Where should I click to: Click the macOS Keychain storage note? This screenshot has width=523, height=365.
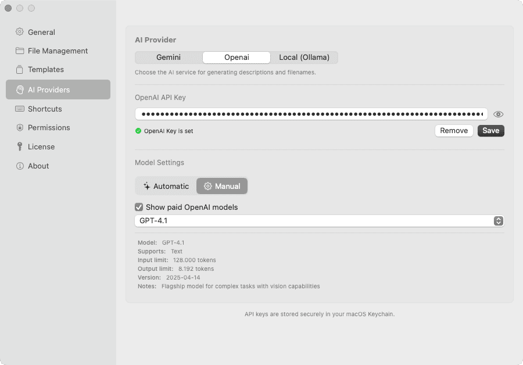320,314
